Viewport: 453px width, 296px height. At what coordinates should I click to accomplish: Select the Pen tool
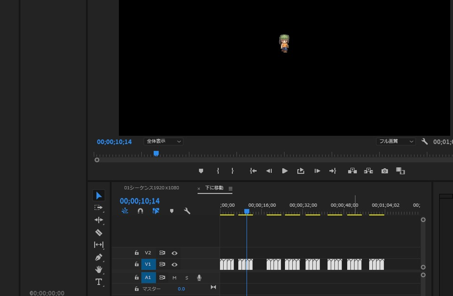[98, 257]
